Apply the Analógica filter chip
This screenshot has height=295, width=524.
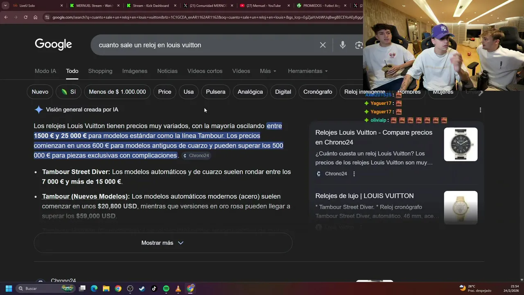click(250, 92)
